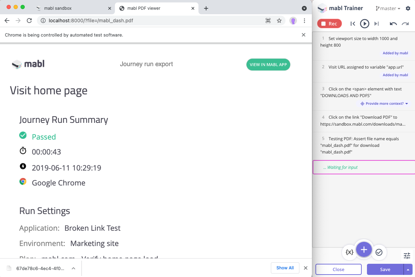The image size is (415, 277).
Task: Open the variables {x} button
Action: tap(349, 252)
